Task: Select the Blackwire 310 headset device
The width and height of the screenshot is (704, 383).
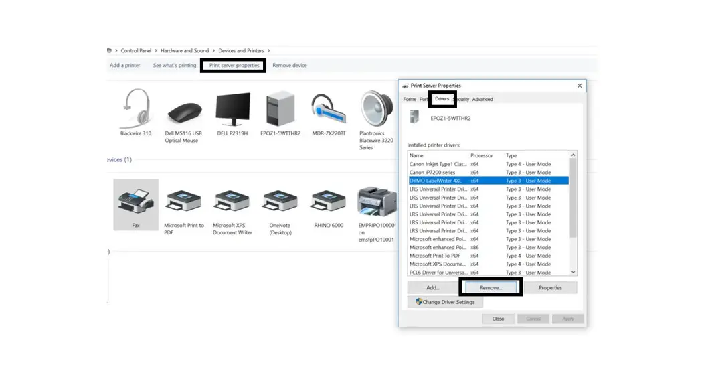Action: (x=136, y=112)
